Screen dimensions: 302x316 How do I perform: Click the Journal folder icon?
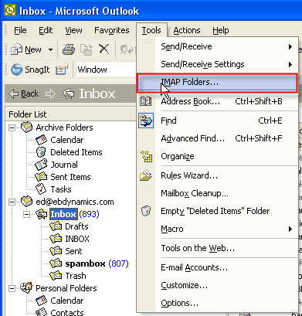coord(41,165)
